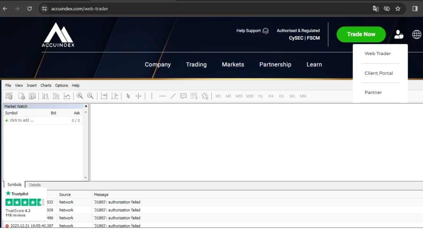
Task: Open the Company navigation menu
Action: (158, 65)
